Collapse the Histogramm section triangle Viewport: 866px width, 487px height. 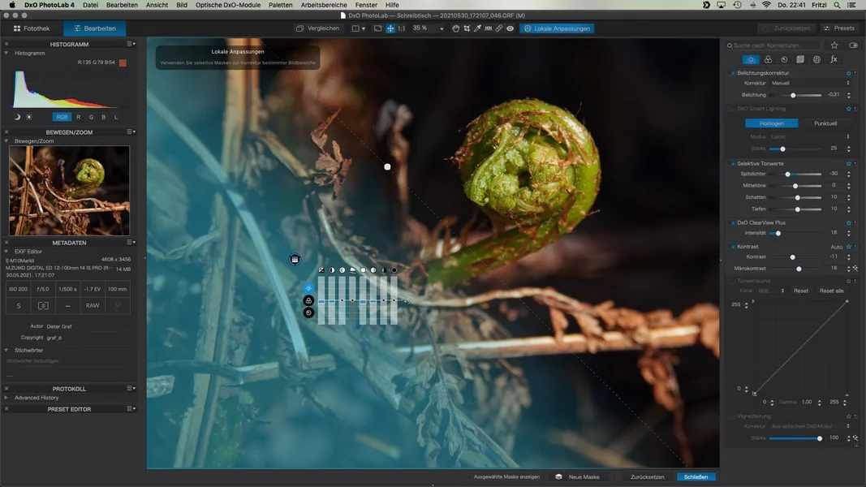(6, 53)
